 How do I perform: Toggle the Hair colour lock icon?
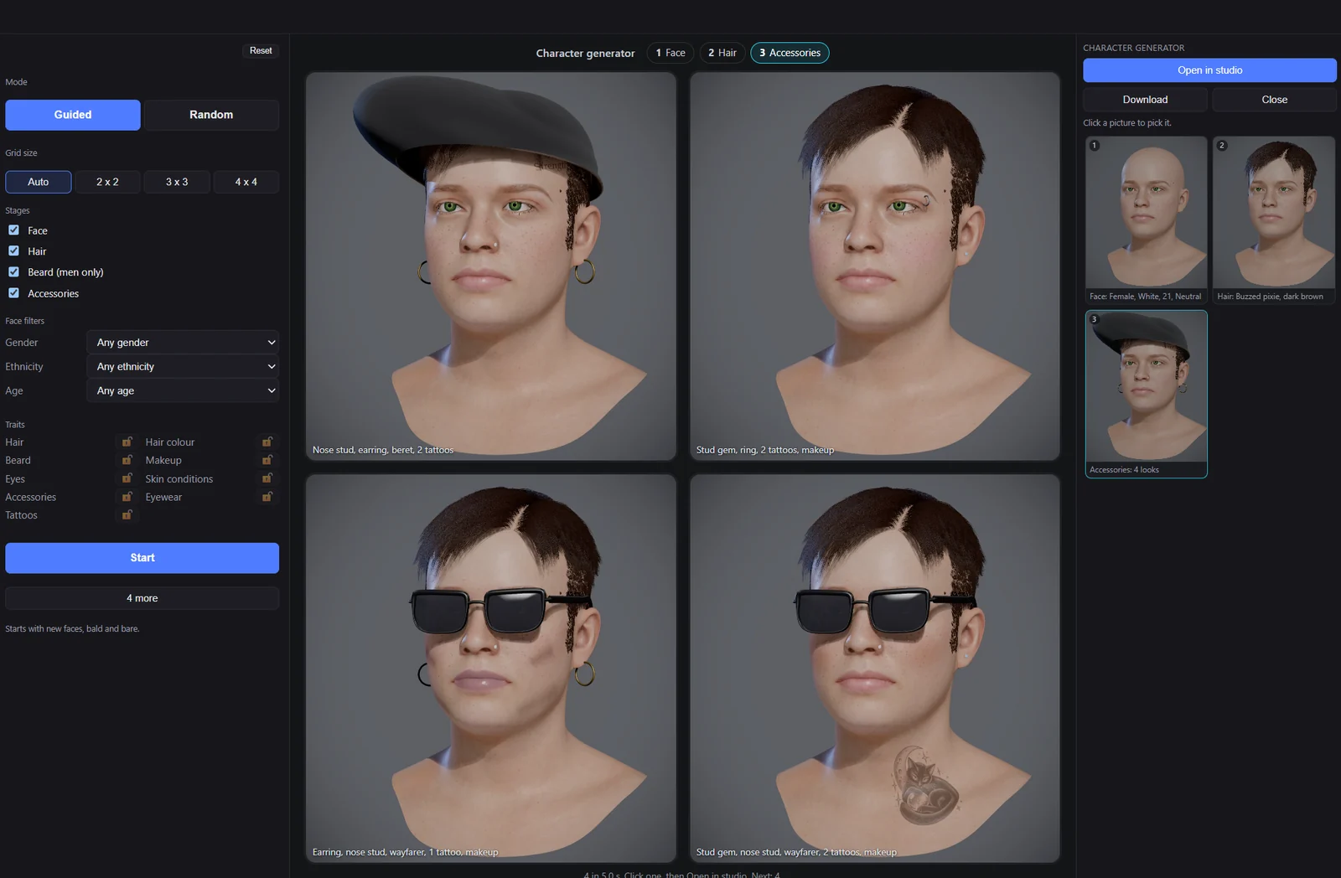pos(267,442)
